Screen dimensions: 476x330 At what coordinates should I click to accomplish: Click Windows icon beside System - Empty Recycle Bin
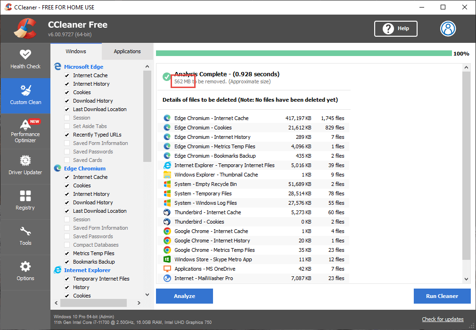coord(167,184)
